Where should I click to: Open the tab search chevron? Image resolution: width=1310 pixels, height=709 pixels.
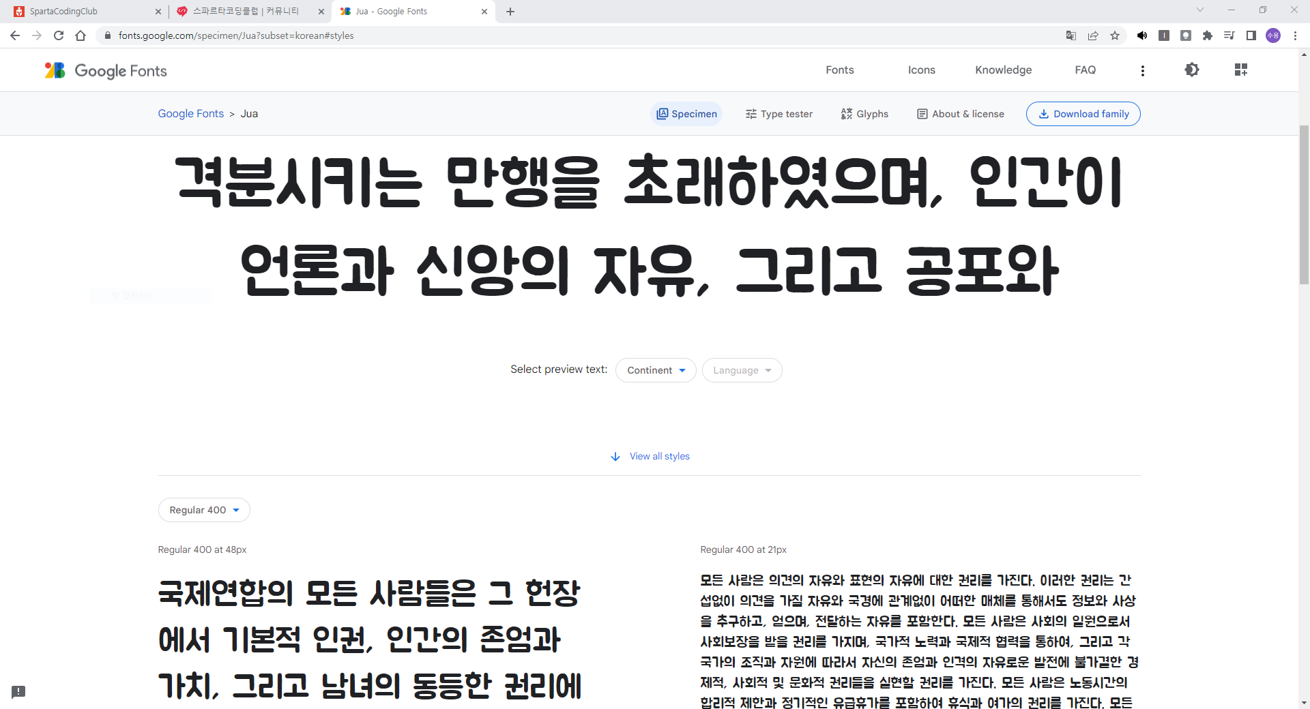[1200, 10]
